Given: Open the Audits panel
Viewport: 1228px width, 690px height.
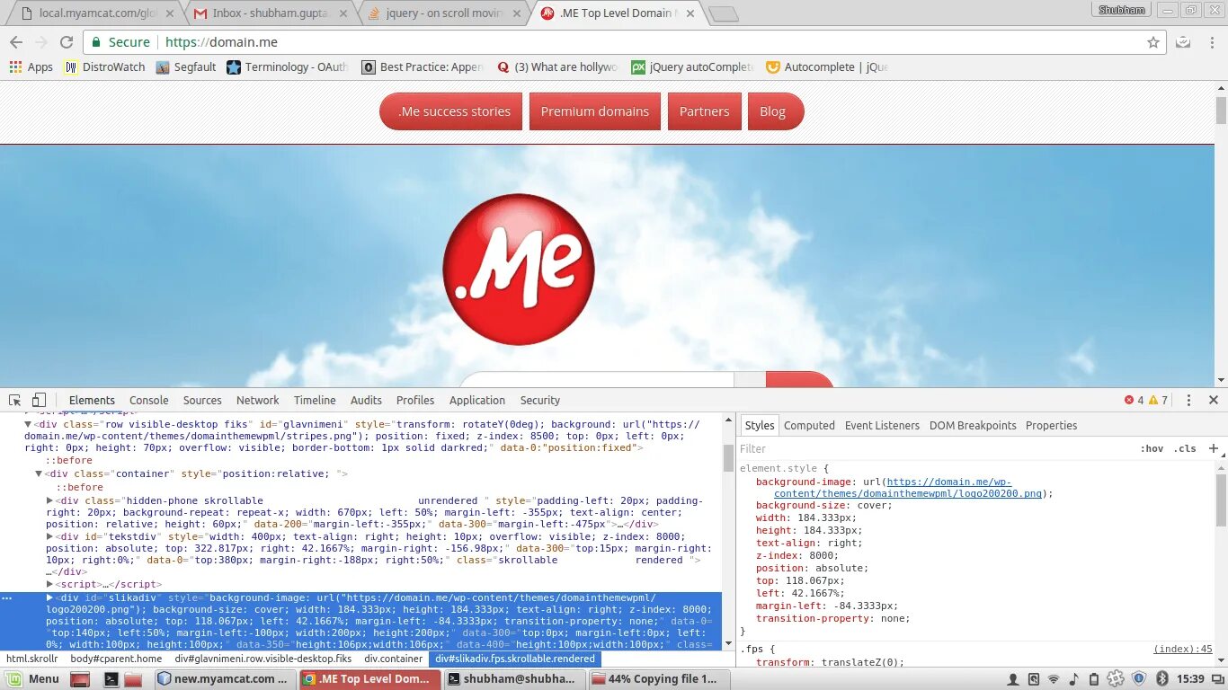Looking at the screenshot, I should pyautogui.click(x=366, y=401).
